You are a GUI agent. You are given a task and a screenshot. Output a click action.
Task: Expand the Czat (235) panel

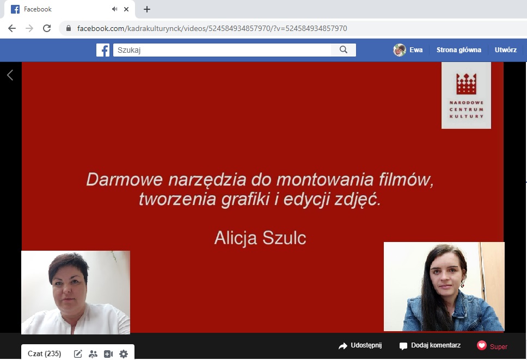pos(44,354)
